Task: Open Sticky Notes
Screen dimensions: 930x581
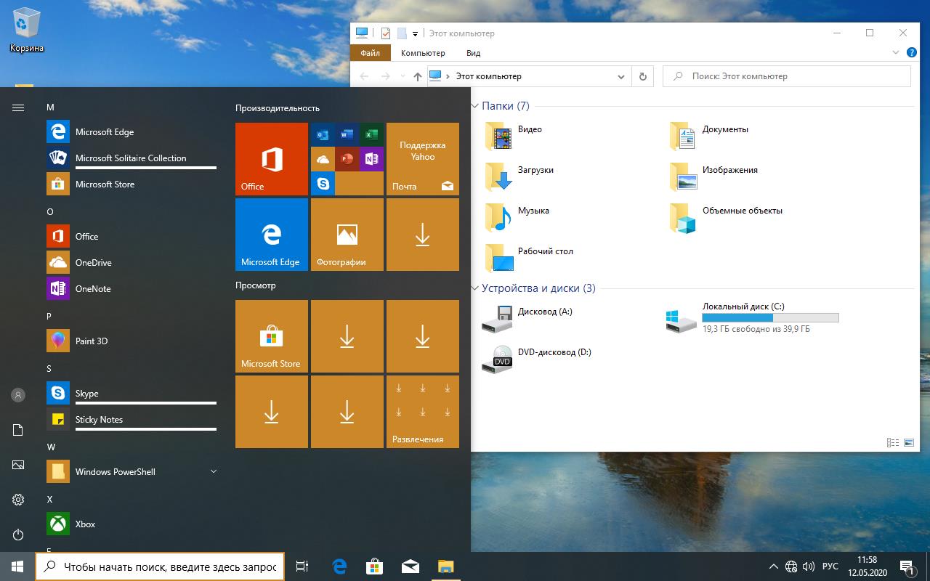Action: 132,419
